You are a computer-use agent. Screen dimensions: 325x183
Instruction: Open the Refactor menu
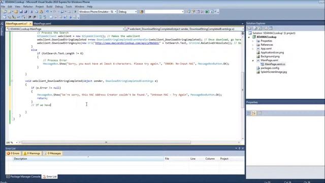click(x=28, y=7)
